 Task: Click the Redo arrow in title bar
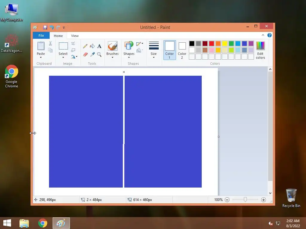58,27
